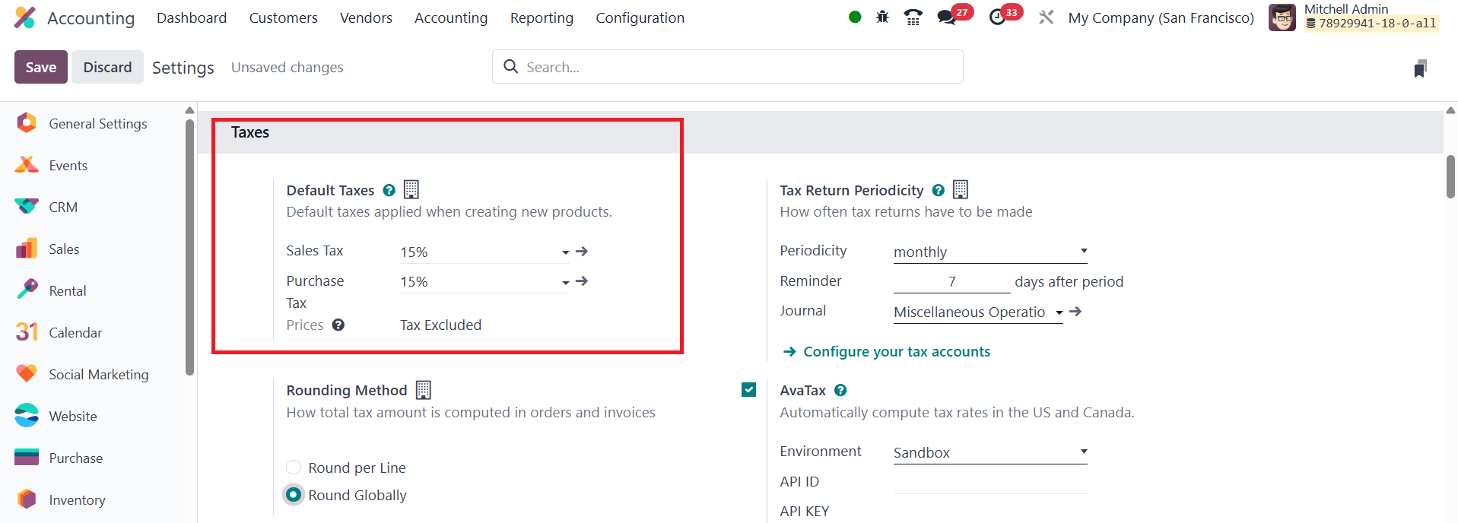Click the debug bug icon
Image resolution: width=1458 pixels, height=523 pixels.
(882, 17)
